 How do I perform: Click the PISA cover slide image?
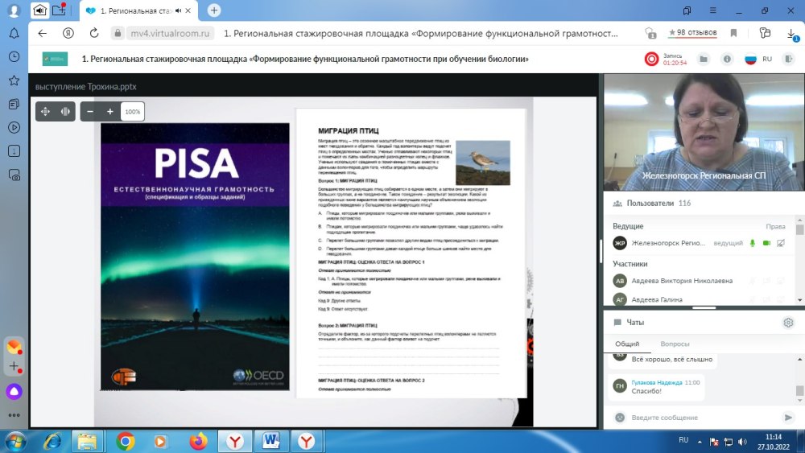click(195, 257)
